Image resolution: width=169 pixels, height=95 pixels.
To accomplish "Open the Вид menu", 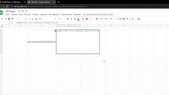I will (21, 15).
